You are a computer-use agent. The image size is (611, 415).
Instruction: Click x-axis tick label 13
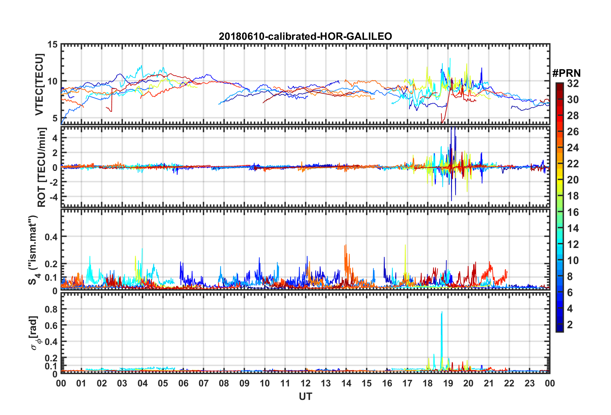pyautogui.click(x=326, y=383)
